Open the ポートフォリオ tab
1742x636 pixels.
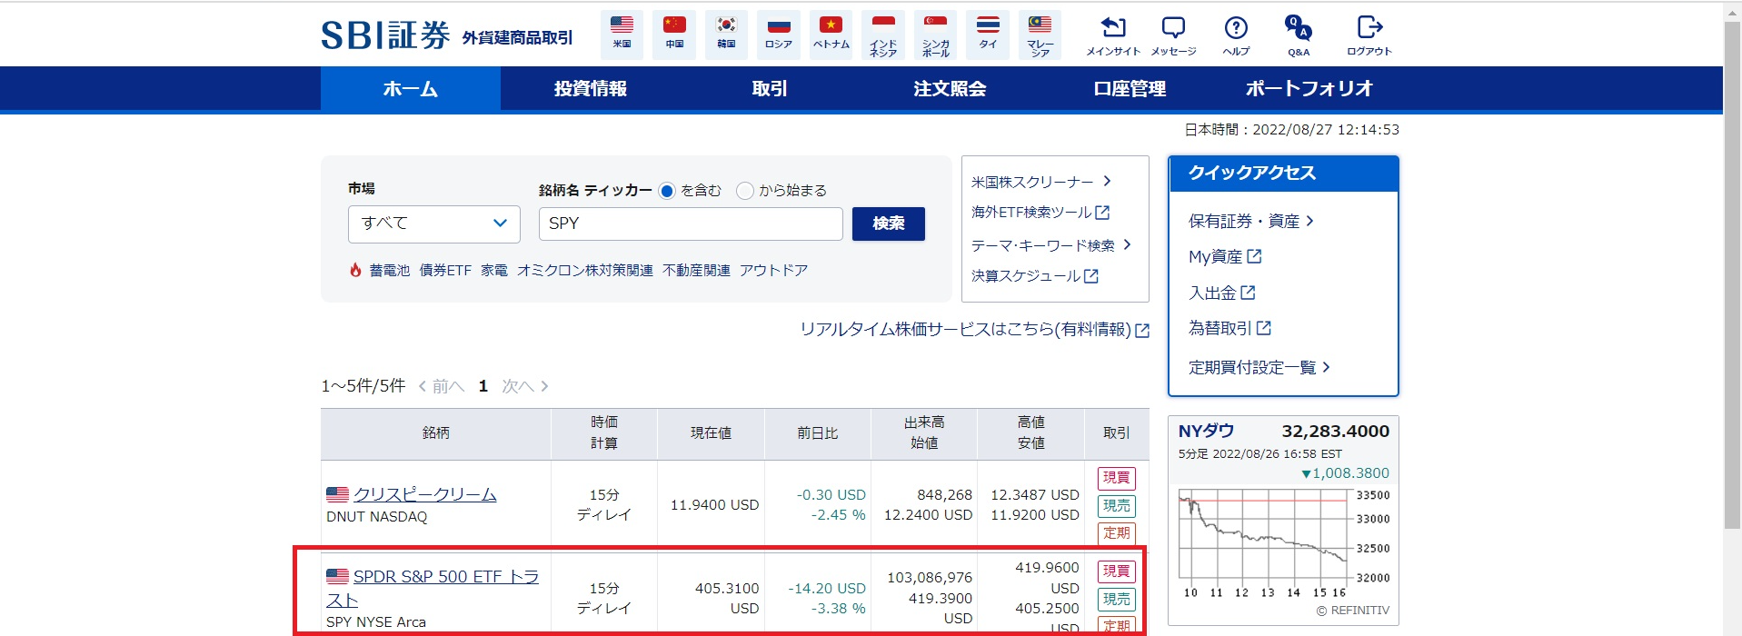tap(1309, 88)
